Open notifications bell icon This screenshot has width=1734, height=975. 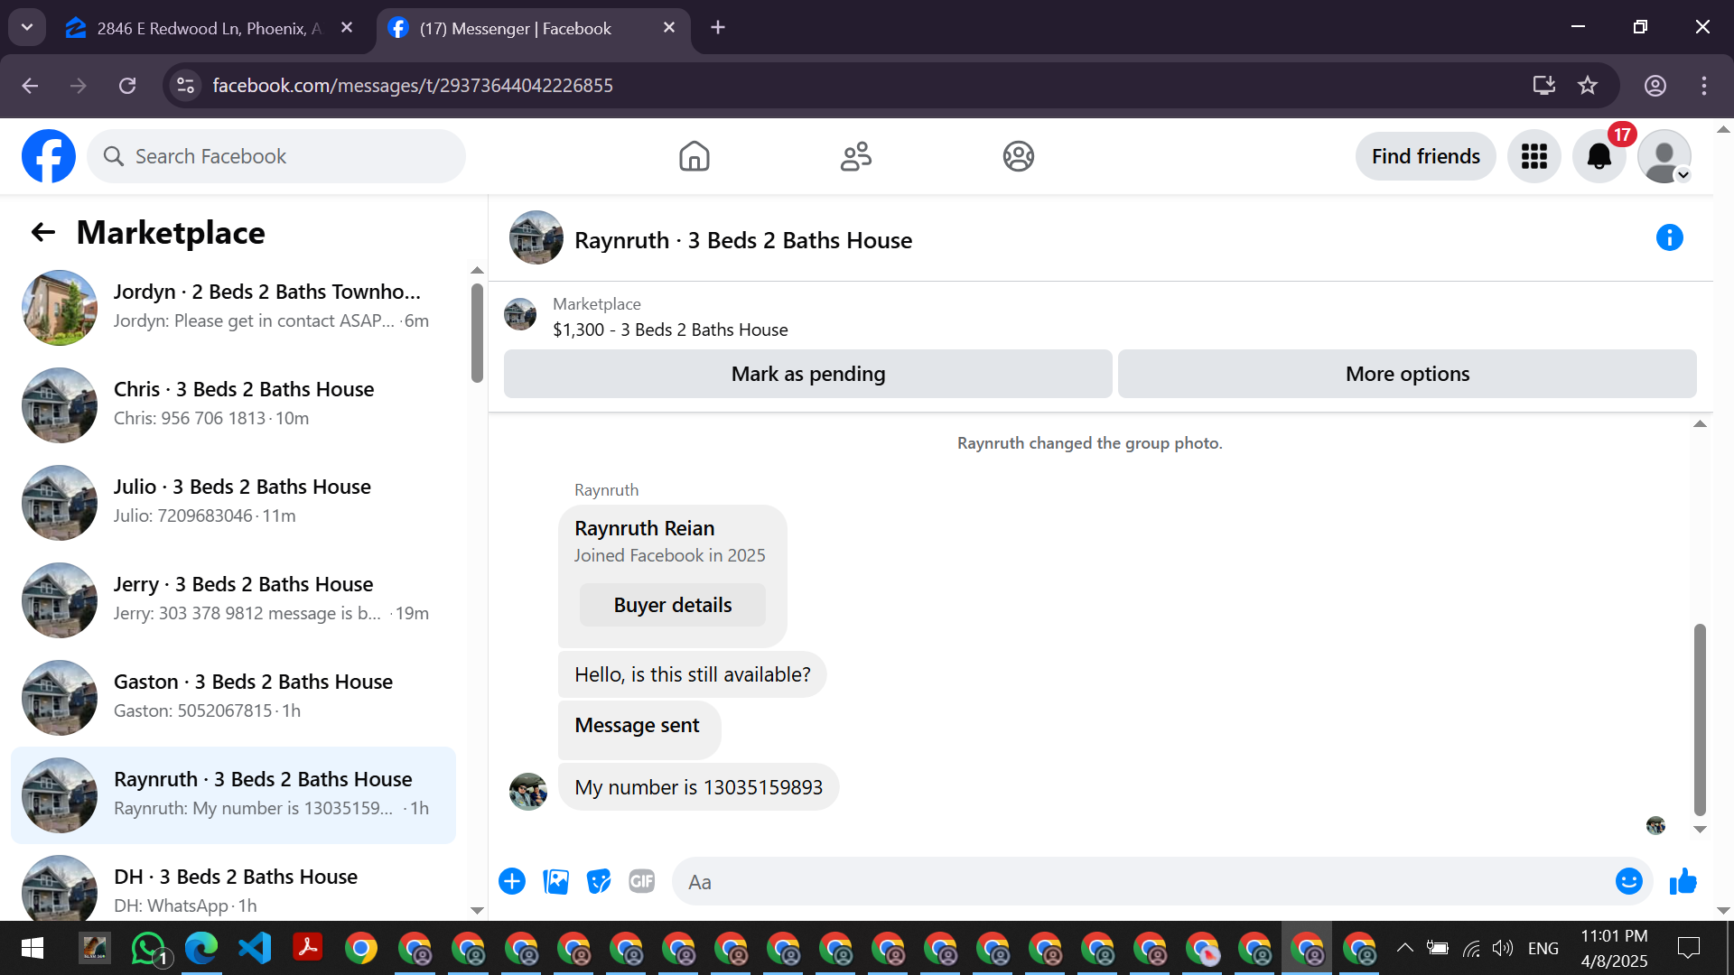[1599, 156]
